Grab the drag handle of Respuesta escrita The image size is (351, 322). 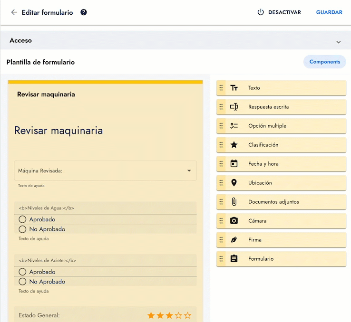coord(221,107)
